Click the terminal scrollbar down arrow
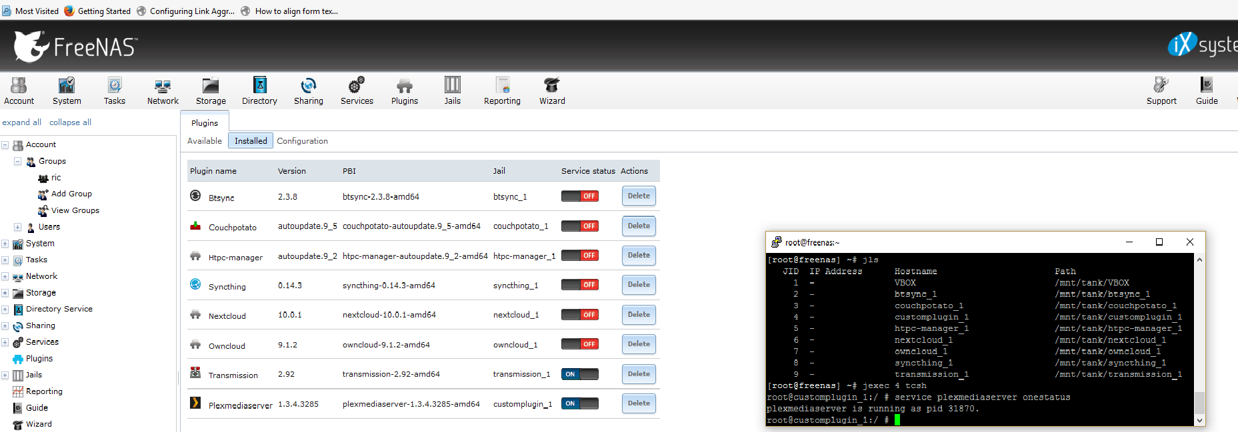Image resolution: width=1238 pixels, height=432 pixels. pos(1199,420)
